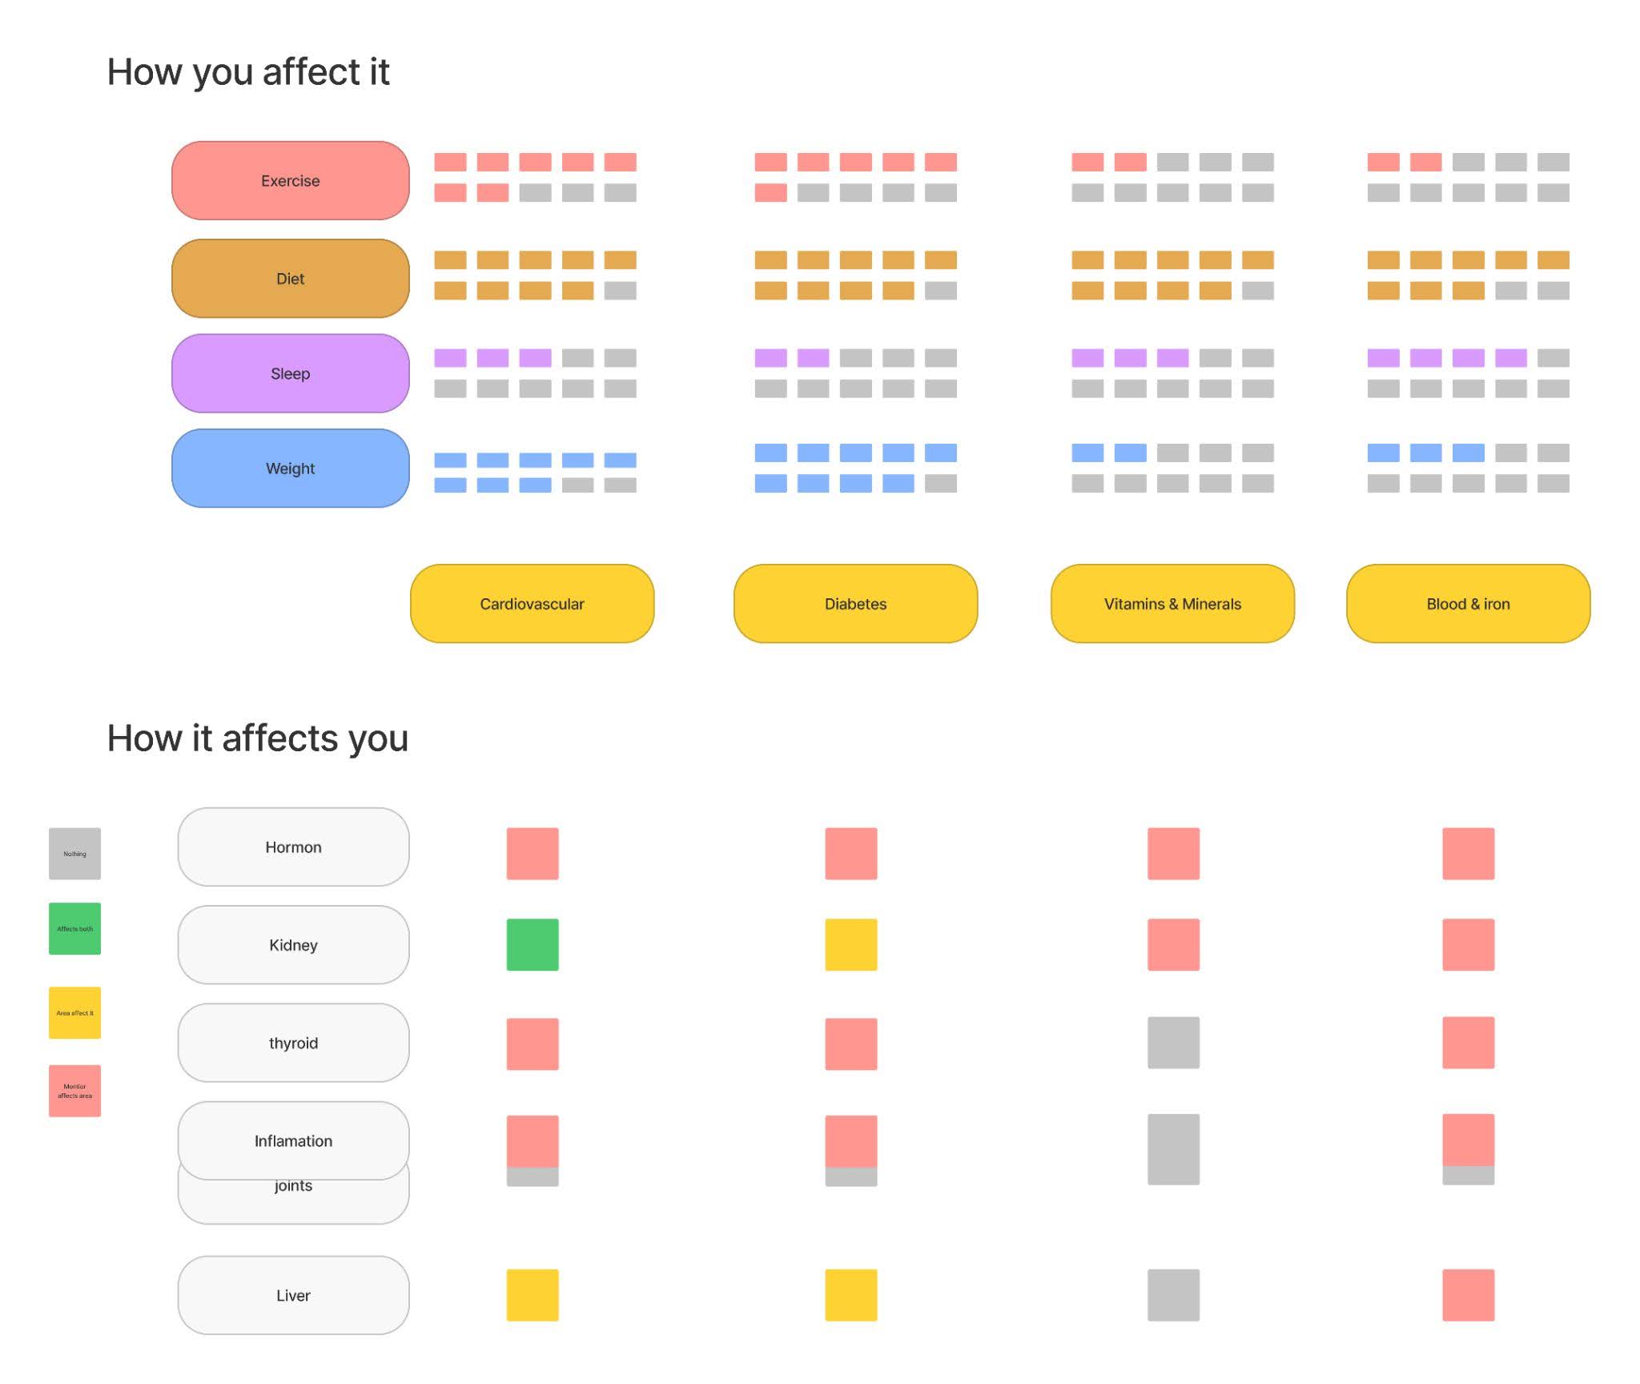
Task: Click the "How it affects you" heading
Action: (258, 738)
